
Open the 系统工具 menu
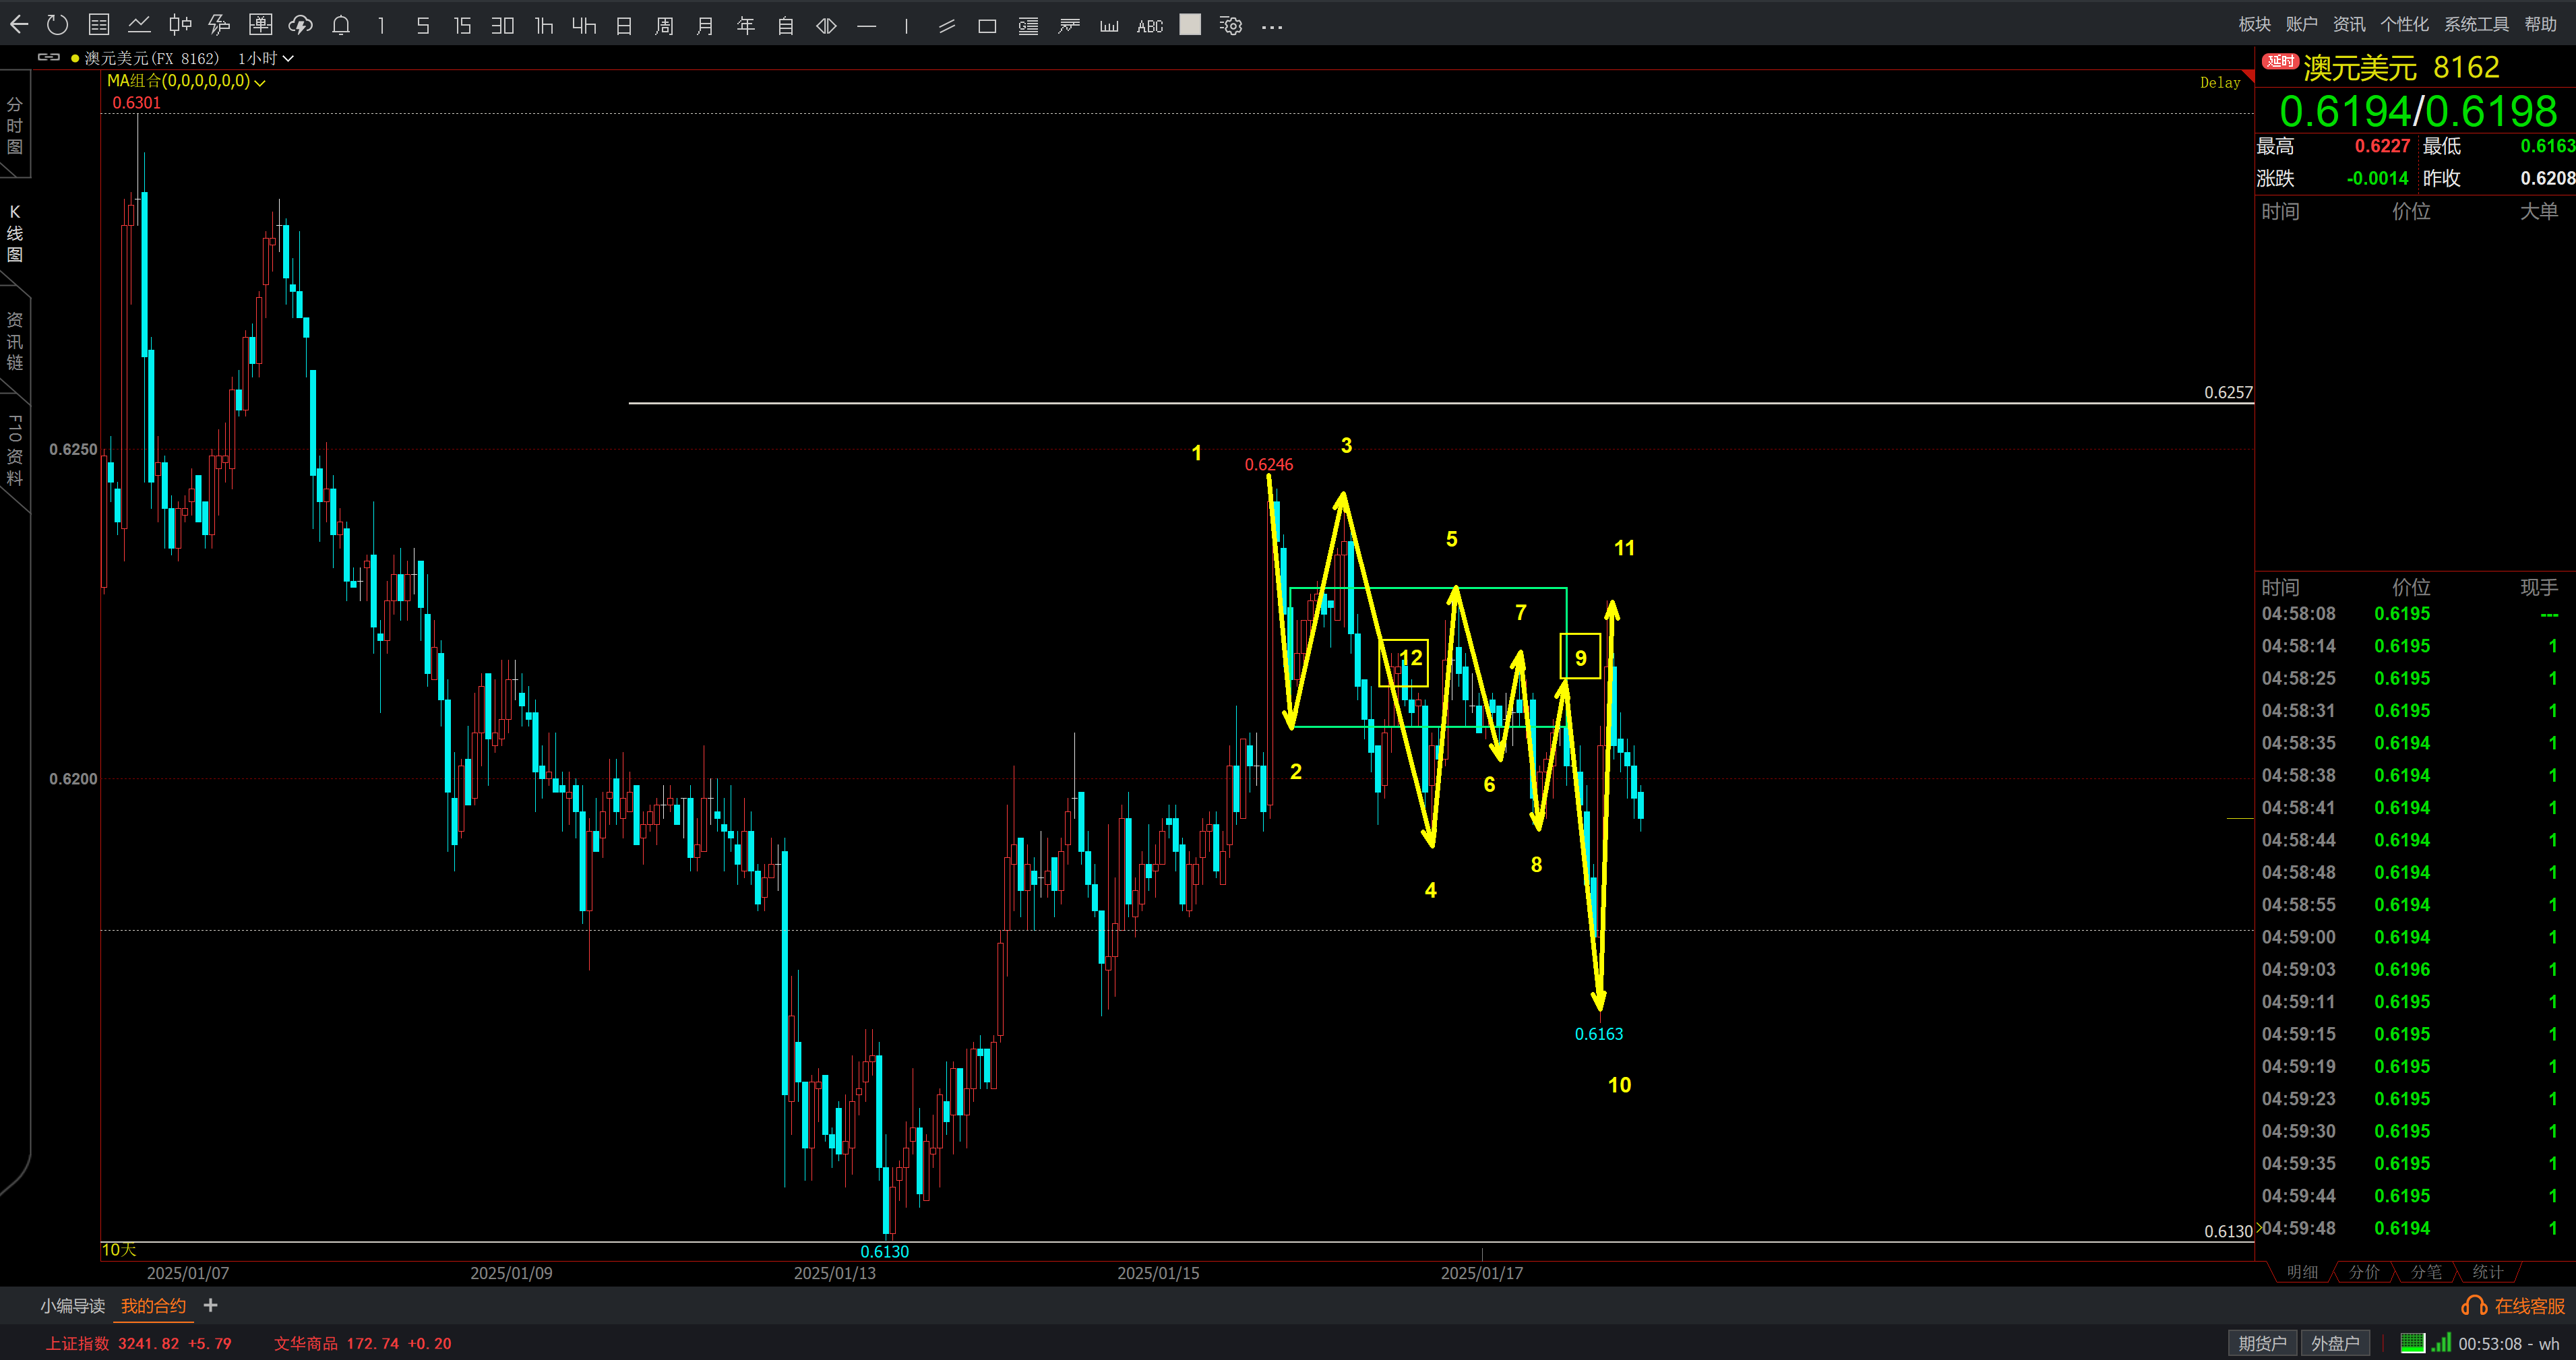point(2476,24)
